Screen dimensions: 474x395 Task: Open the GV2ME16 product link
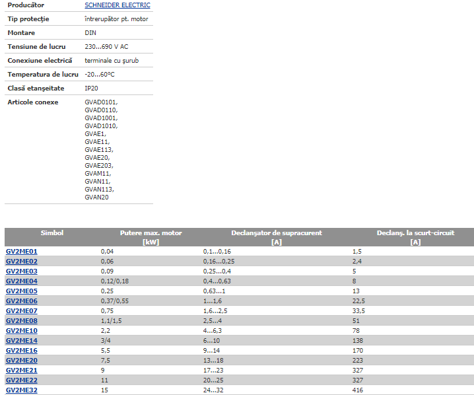click(x=22, y=351)
